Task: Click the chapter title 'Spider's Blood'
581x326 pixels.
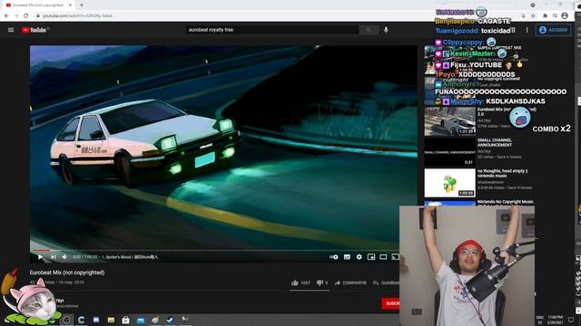Action: pos(130,257)
